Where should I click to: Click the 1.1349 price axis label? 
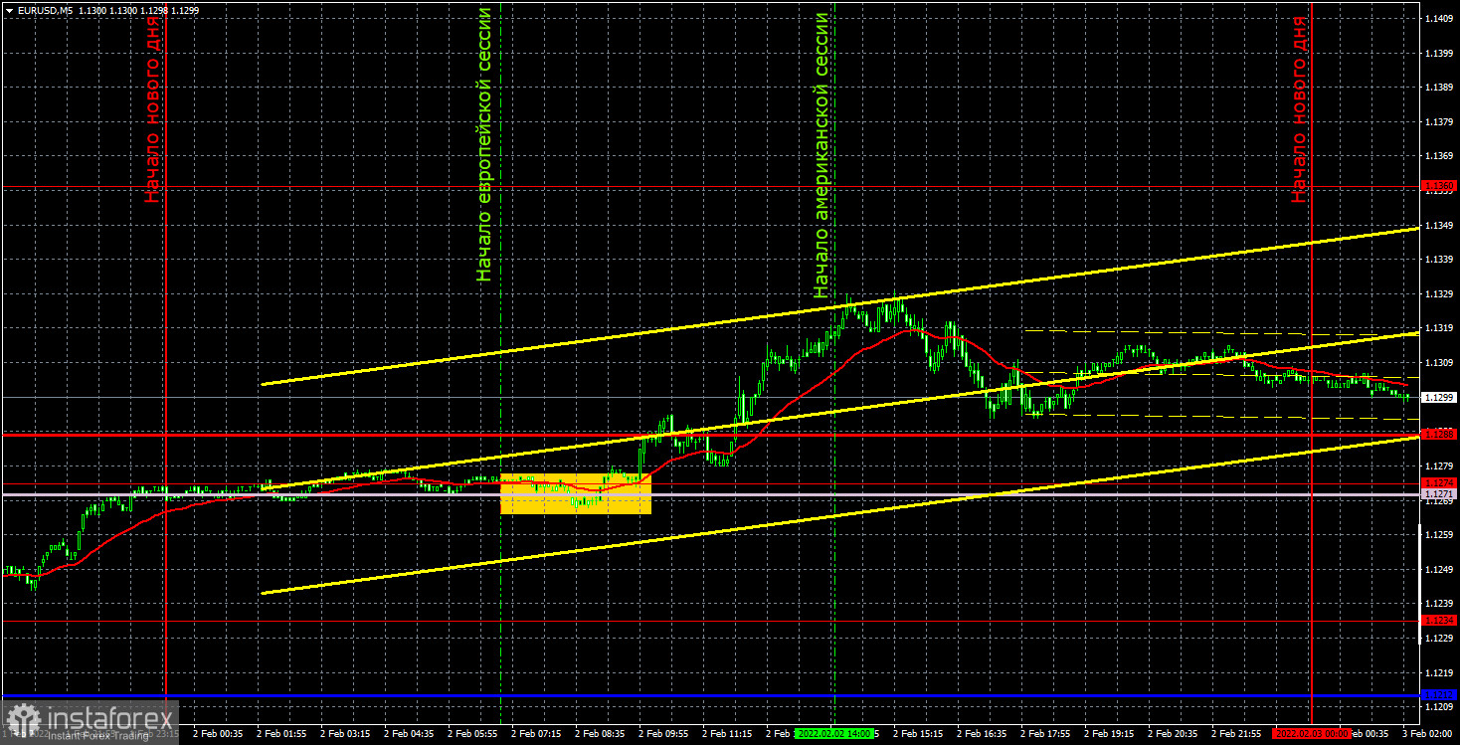pos(1438,226)
